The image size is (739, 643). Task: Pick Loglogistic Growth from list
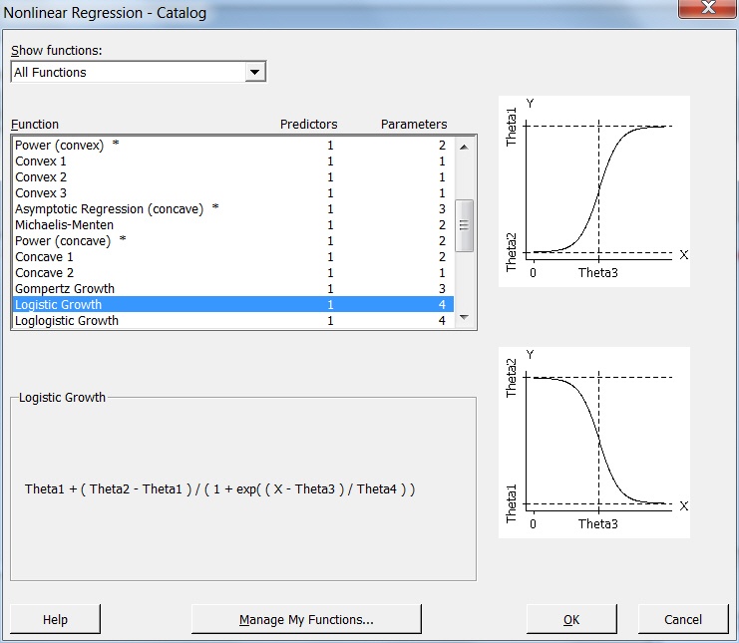pos(67,321)
